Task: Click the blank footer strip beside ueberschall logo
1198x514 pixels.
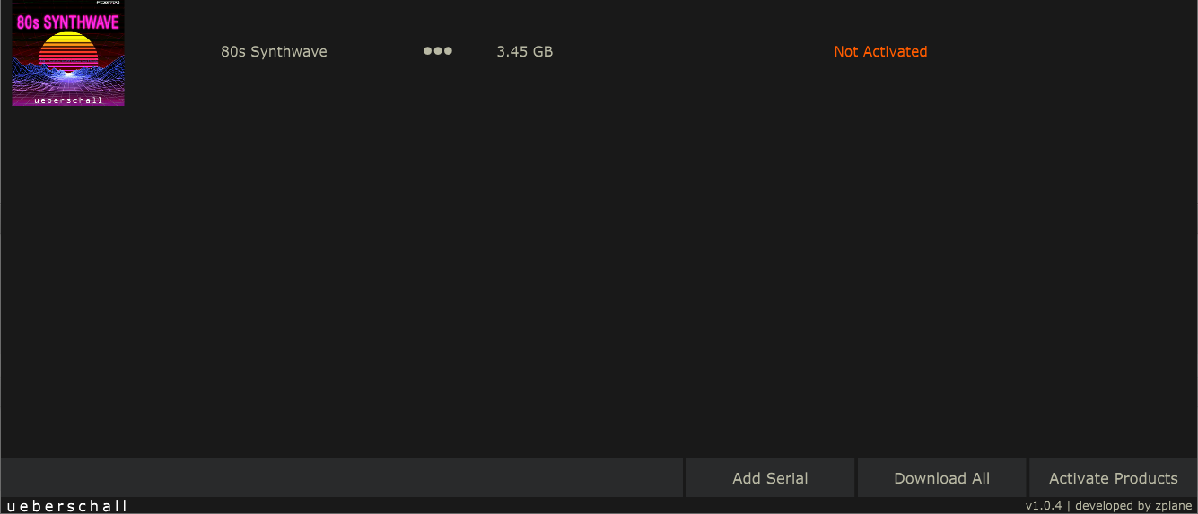Action: click(x=574, y=506)
